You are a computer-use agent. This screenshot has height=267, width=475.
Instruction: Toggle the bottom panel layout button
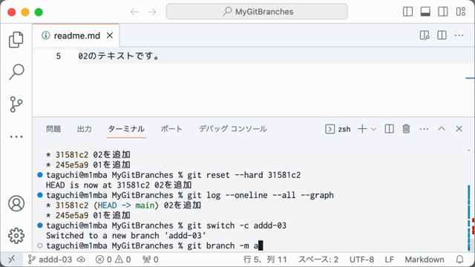425,12
